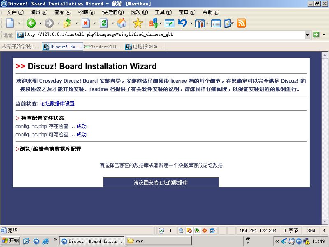Click the notepad with pen toolbar icon
The height and width of the screenshot is (247, 329).
click(x=229, y=23)
